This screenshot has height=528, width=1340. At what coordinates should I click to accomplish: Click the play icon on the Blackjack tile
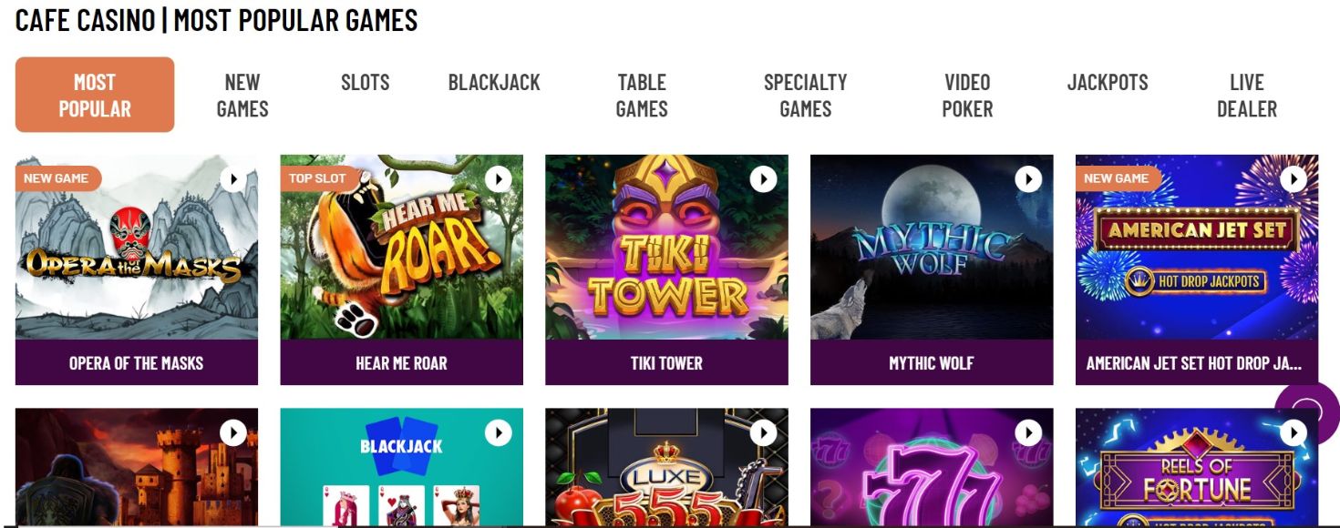coord(498,433)
